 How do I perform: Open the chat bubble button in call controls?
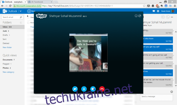93,89
